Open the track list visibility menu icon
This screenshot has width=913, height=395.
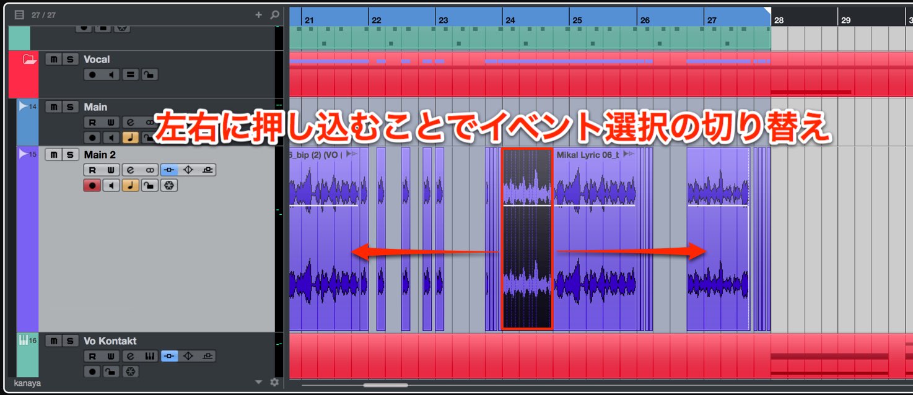tap(19, 15)
